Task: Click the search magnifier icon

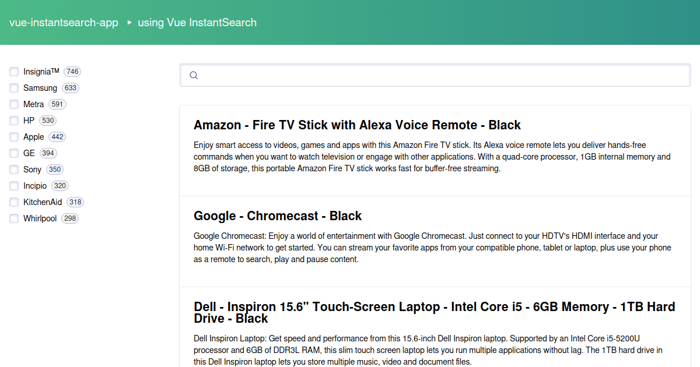Action: point(194,75)
